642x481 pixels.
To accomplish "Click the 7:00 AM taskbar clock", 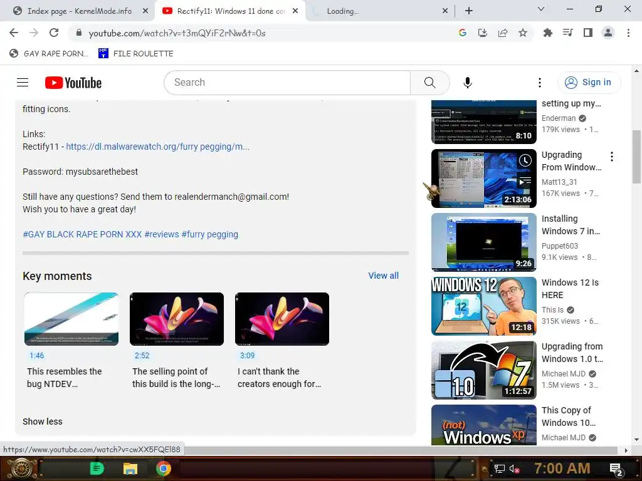I will [x=562, y=468].
